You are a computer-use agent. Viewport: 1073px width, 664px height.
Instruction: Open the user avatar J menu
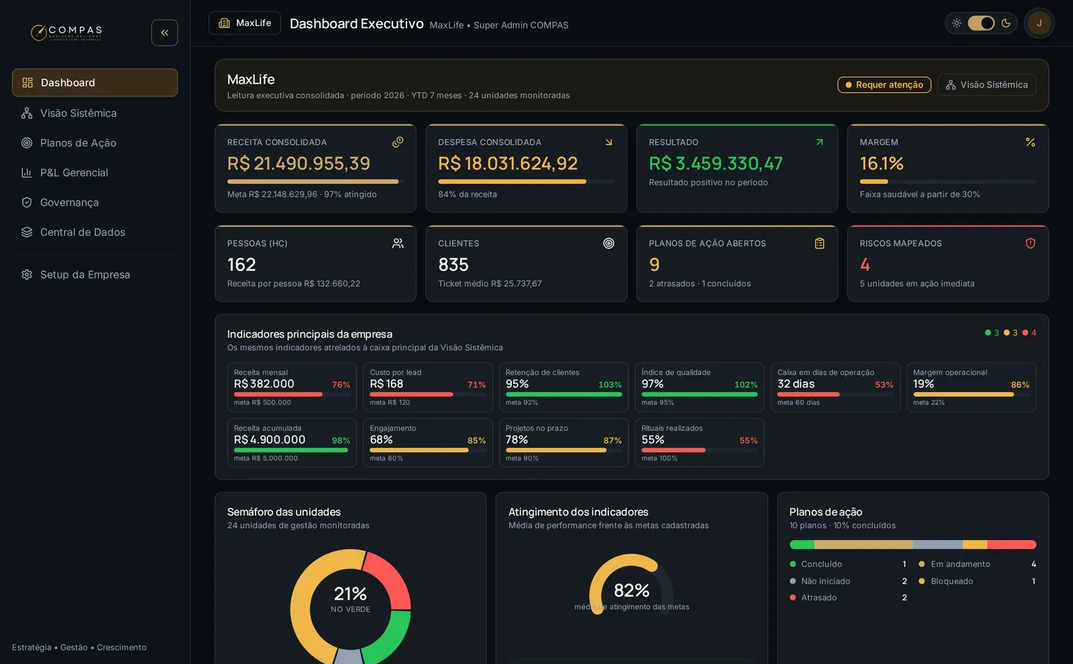pos(1039,23)
